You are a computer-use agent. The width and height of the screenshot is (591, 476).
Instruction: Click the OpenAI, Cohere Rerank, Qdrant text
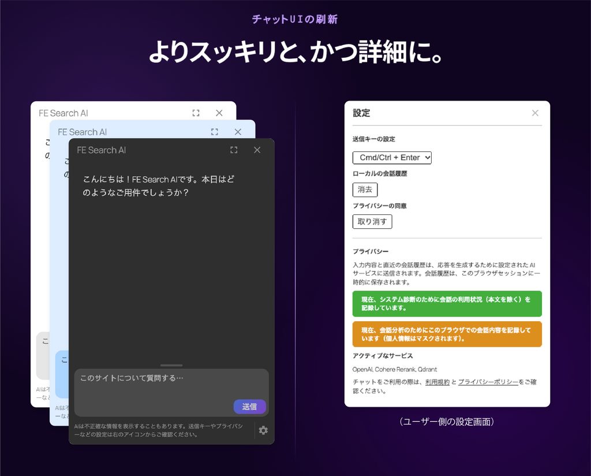[395, 369]
